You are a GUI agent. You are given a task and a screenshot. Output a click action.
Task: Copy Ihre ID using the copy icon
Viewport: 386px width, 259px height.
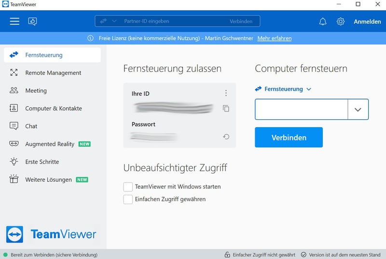[x=226, y=109]
